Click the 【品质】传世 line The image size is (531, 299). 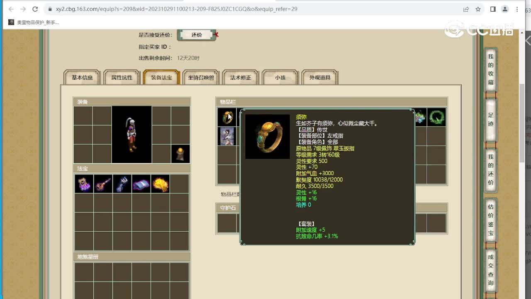[312, 130]
